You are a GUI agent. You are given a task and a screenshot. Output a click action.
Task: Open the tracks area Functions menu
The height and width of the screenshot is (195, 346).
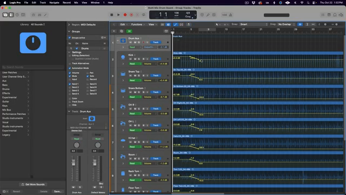point(138,24)
